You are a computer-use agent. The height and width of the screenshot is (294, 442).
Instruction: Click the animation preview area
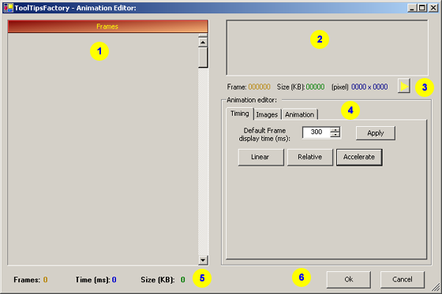pos(327,47)
